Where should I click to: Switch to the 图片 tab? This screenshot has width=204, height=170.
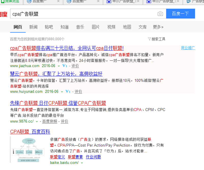tap(96, 27)
